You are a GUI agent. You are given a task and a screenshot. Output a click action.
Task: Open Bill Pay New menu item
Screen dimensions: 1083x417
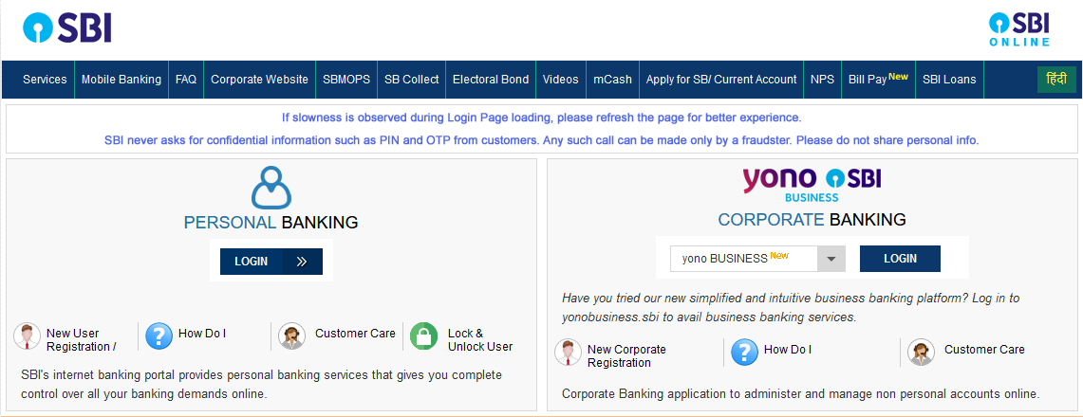point(879,80)
